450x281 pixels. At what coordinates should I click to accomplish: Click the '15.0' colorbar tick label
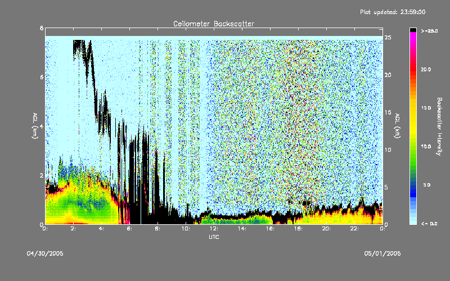tap(426, 108)
